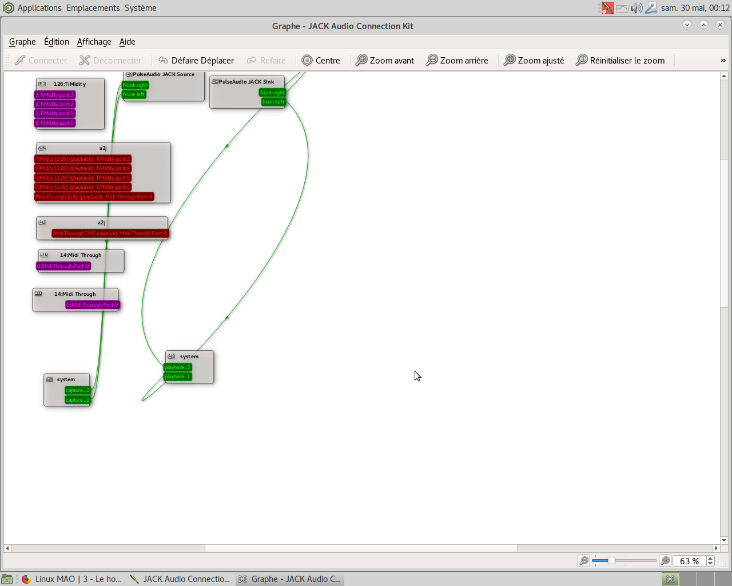Open the Emplacements panel menu
732x586 pixels.
click(x=93, y=8)
